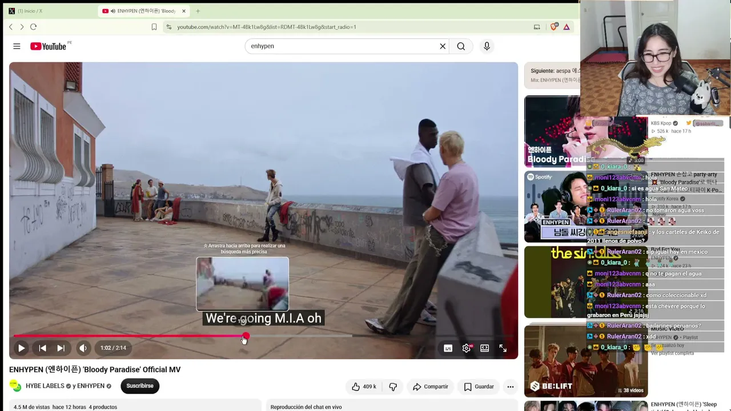Open the three-dot more actions menu
The width and height of the screenshot is (731, 411).
511,386
